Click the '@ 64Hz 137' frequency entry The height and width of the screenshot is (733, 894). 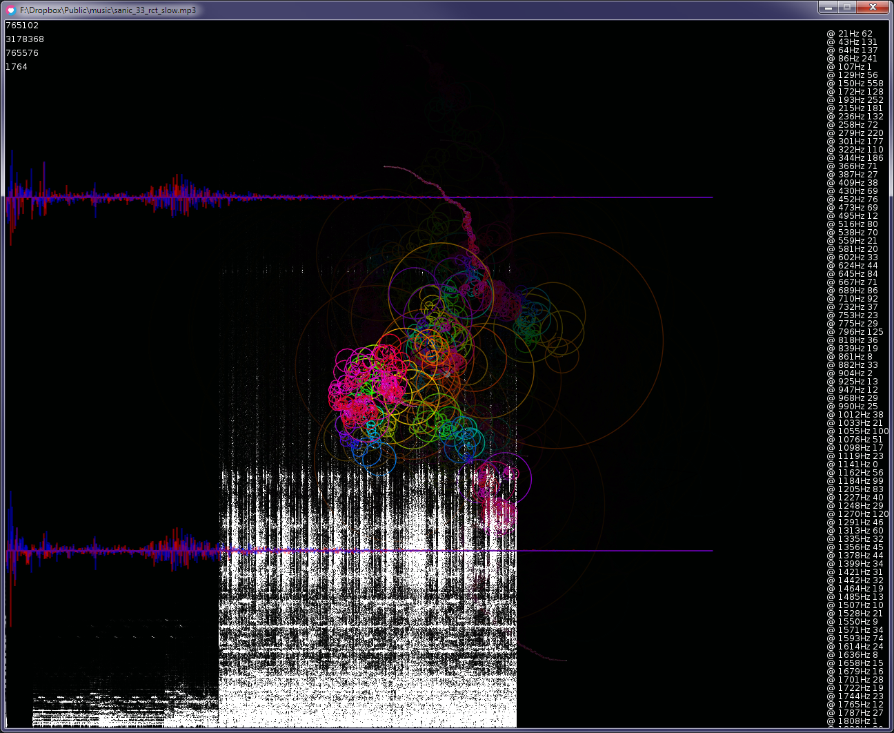tap(853, 50)
